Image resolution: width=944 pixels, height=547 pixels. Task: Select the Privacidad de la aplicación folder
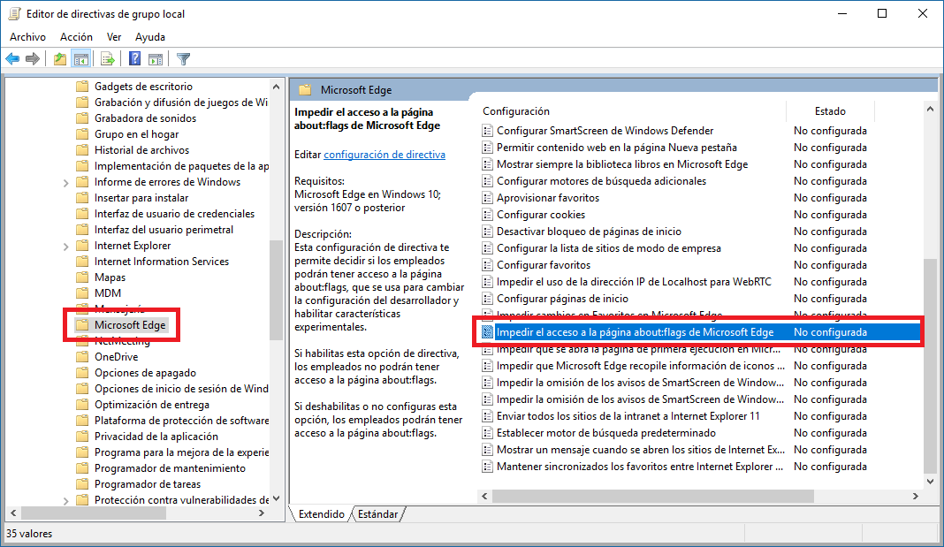point(156,437)
